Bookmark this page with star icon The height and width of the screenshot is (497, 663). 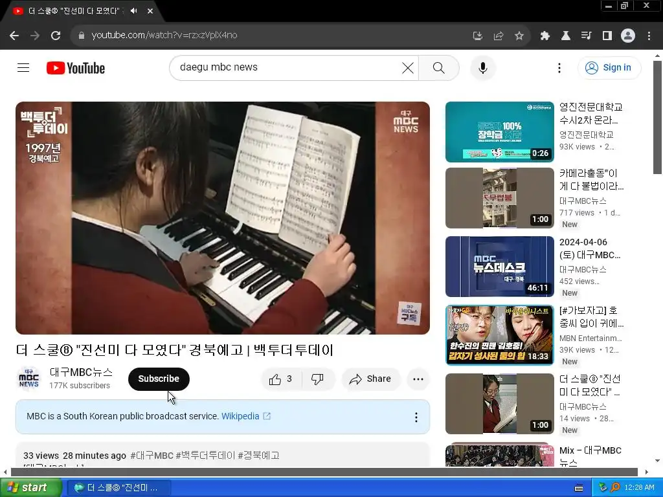click(519, 36)
